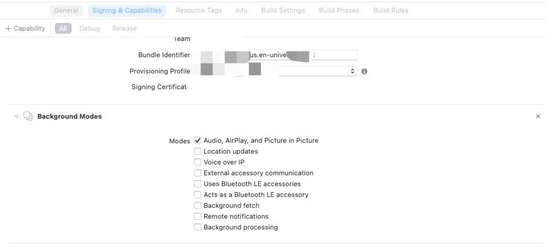Open the Provisioning Profile dropdown
This screenshot has width=546, height=247.
coord(353,71)
